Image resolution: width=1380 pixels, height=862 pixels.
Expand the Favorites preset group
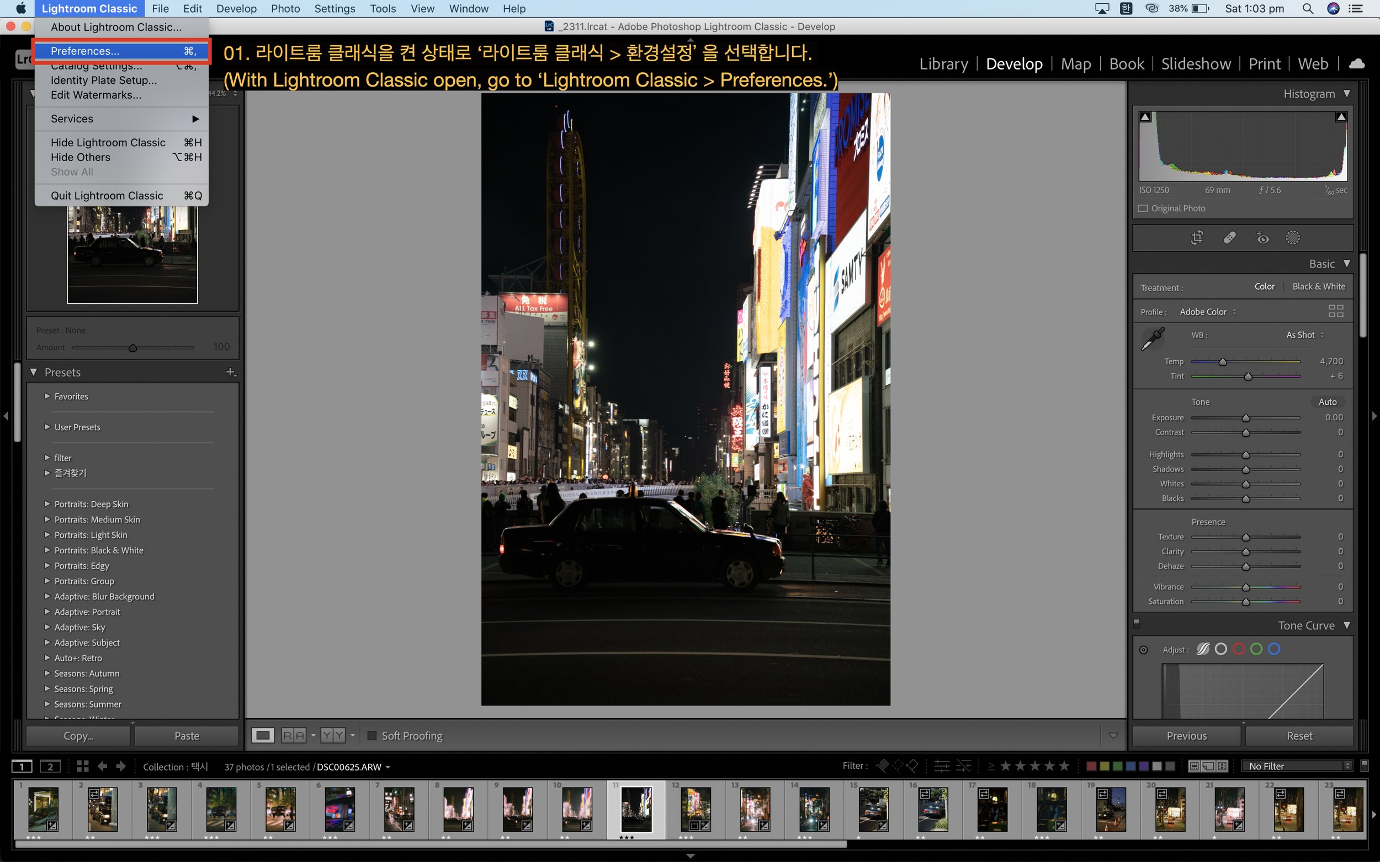click(47, 396)
